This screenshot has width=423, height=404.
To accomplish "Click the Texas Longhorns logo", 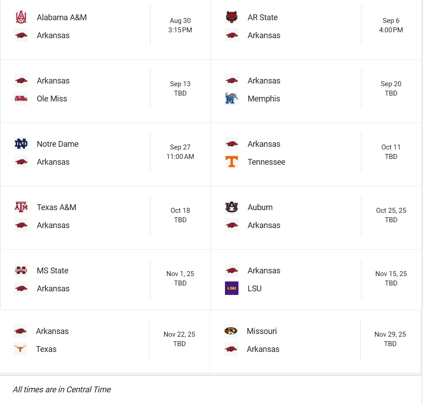I will (x=20, y=349).
